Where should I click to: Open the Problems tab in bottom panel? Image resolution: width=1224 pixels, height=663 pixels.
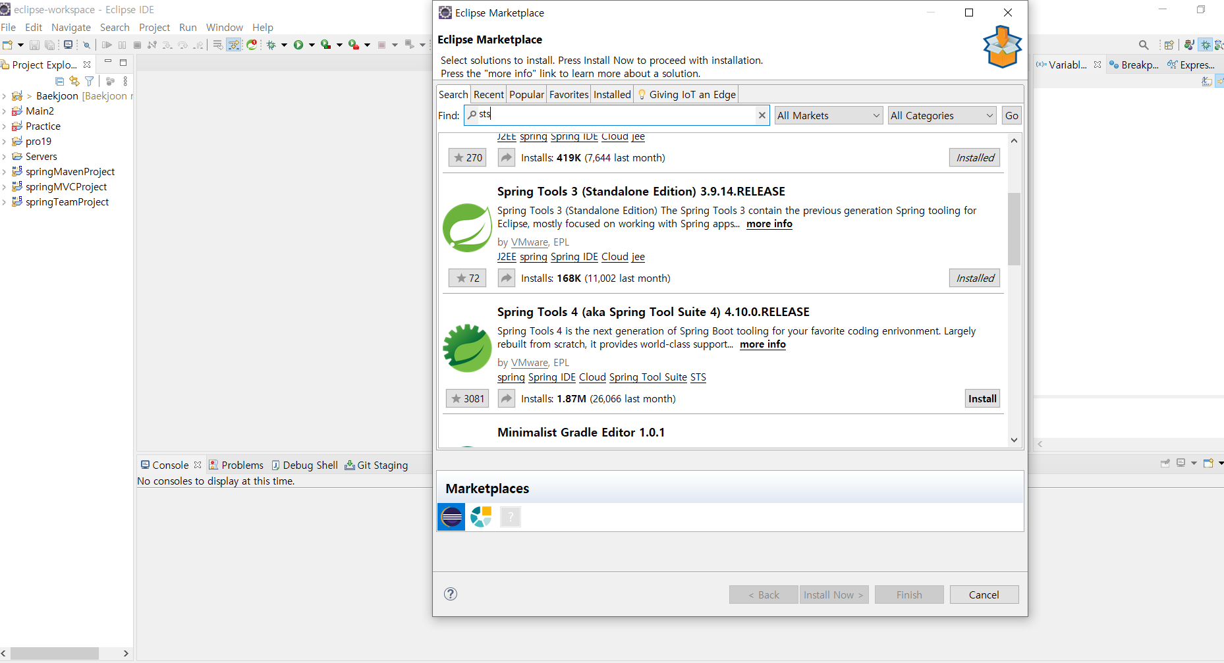coord(236,465)
